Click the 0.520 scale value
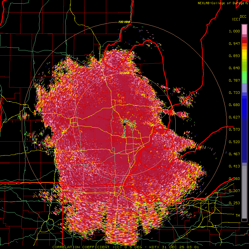Screen dimensions: 249x249 [x=234, y=142]
